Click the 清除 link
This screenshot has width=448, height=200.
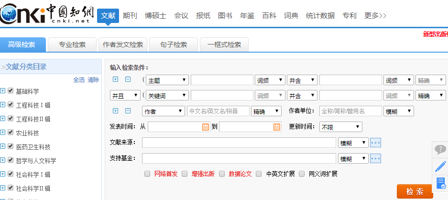pyautogui.click(x=93, y=80)
